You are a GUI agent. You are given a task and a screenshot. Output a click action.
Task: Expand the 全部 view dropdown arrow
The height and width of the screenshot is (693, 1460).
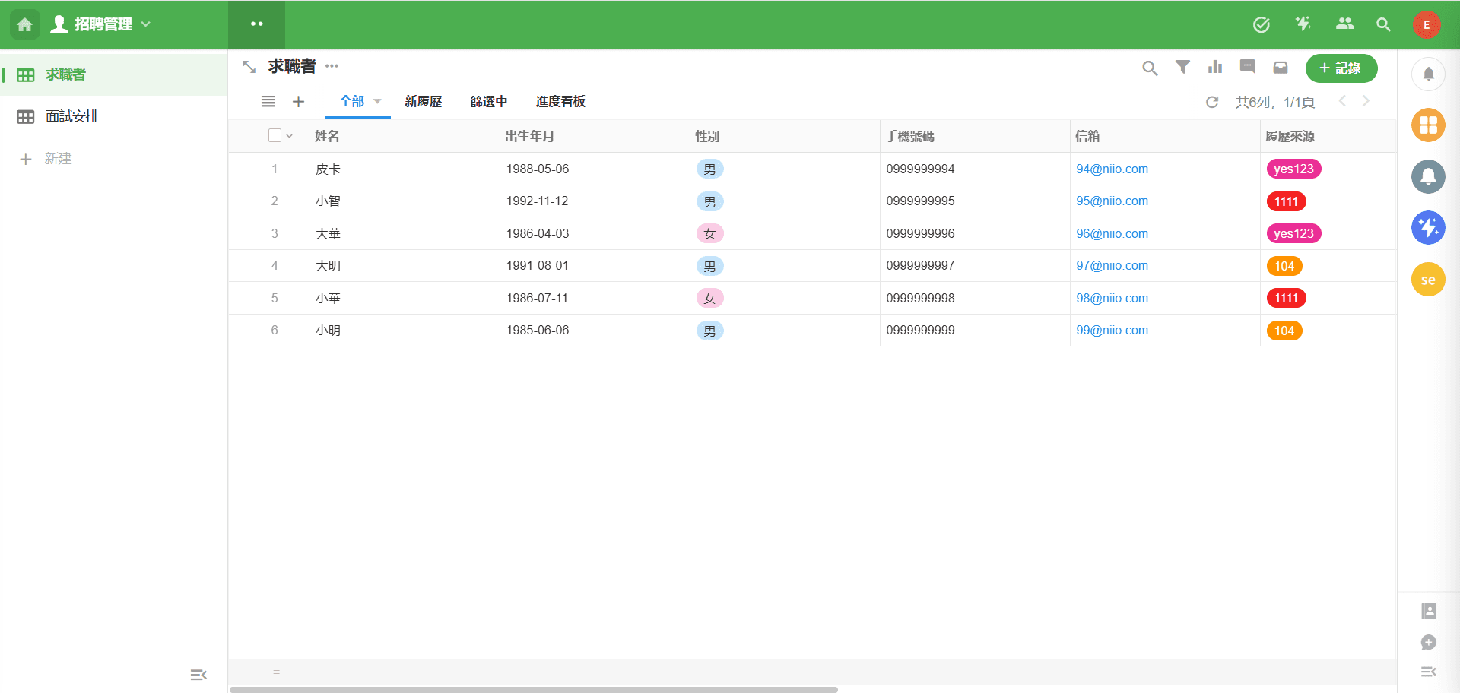pyautogui.click(x=378, y=101)
